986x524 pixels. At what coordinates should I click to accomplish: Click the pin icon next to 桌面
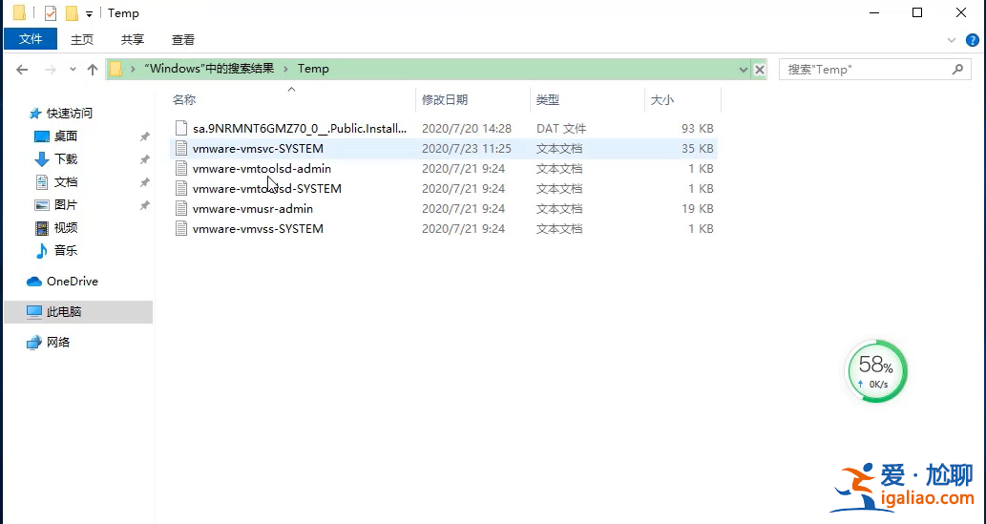145,136
